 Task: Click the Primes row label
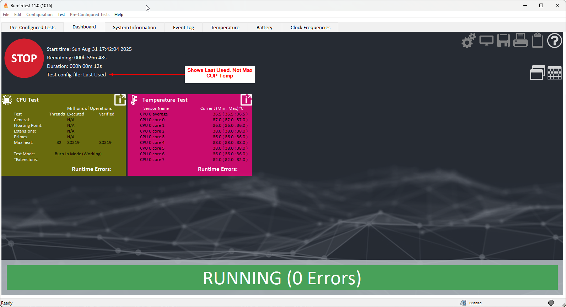[21, 137]
